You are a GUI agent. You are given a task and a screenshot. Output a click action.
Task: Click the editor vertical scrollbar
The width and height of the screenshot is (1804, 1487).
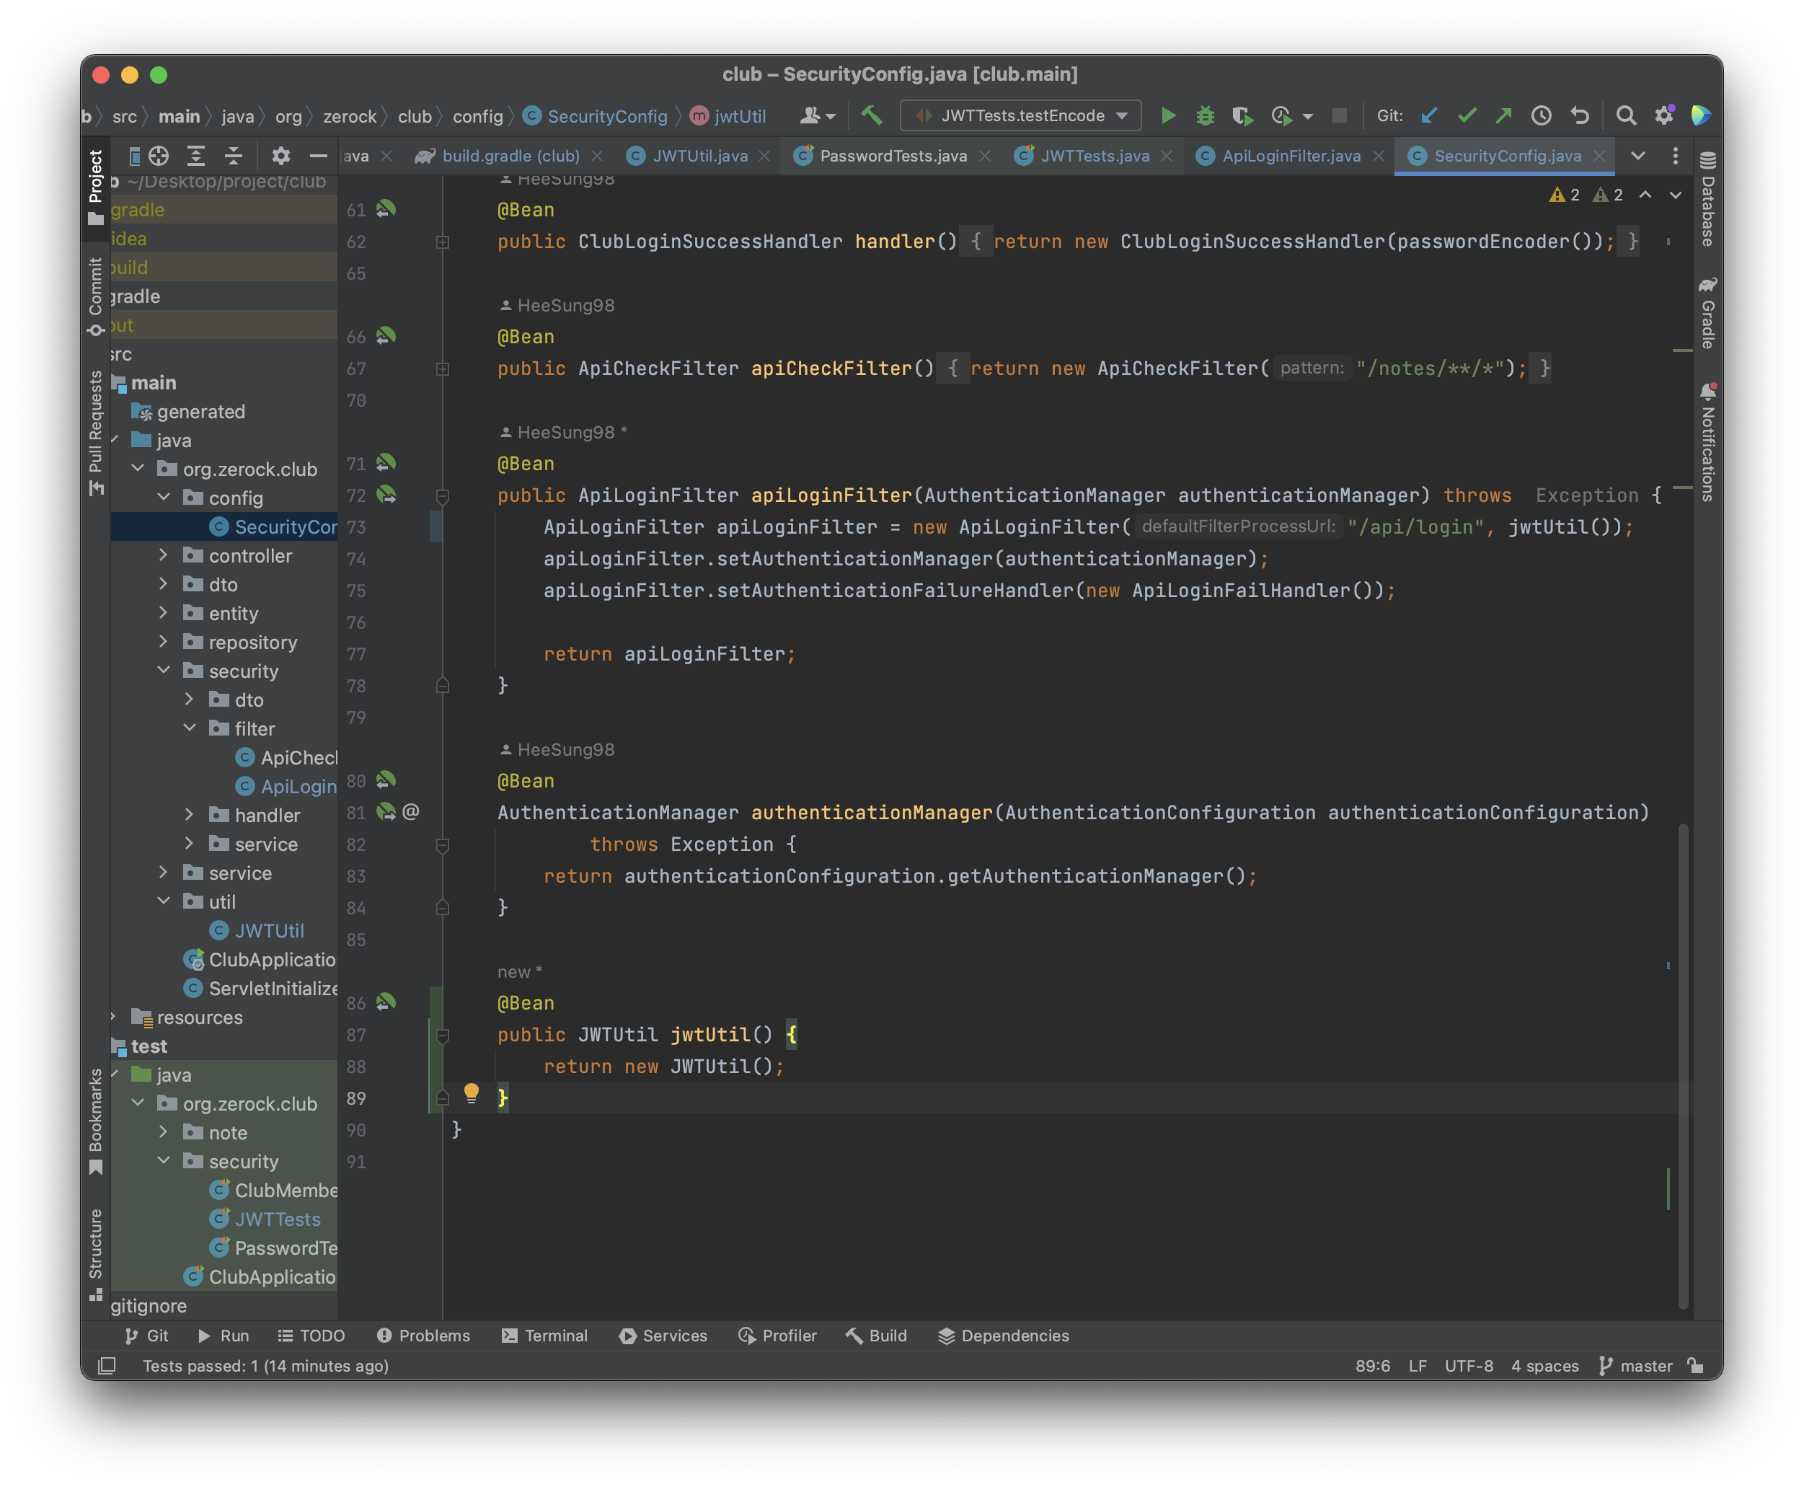1684,1067
